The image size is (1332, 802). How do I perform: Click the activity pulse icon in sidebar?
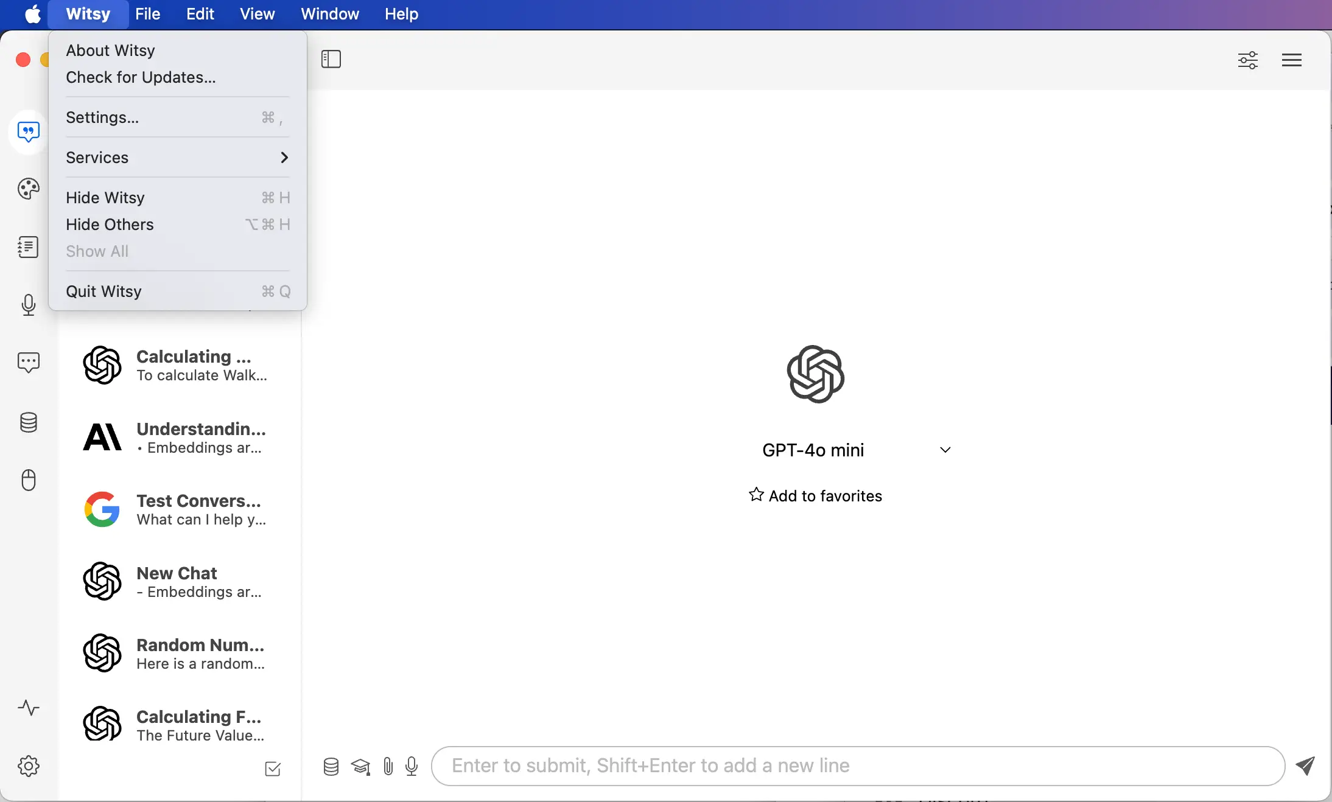click(x=28, y=708)
